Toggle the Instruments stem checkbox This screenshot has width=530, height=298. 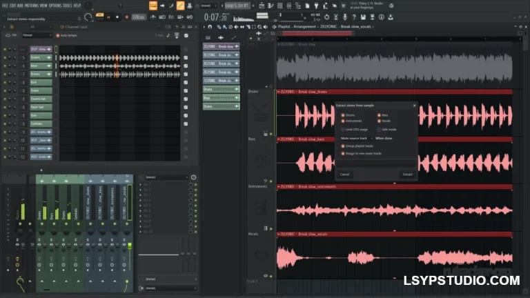[343, 121]
